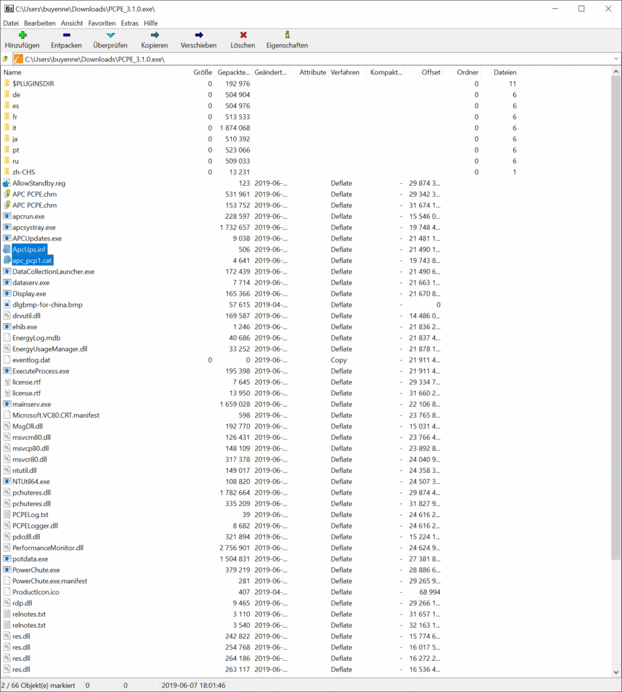This screenshot has width=622, height=692.
Task: Click the blue minus Entpacken icon
Action: pos(66,35)
